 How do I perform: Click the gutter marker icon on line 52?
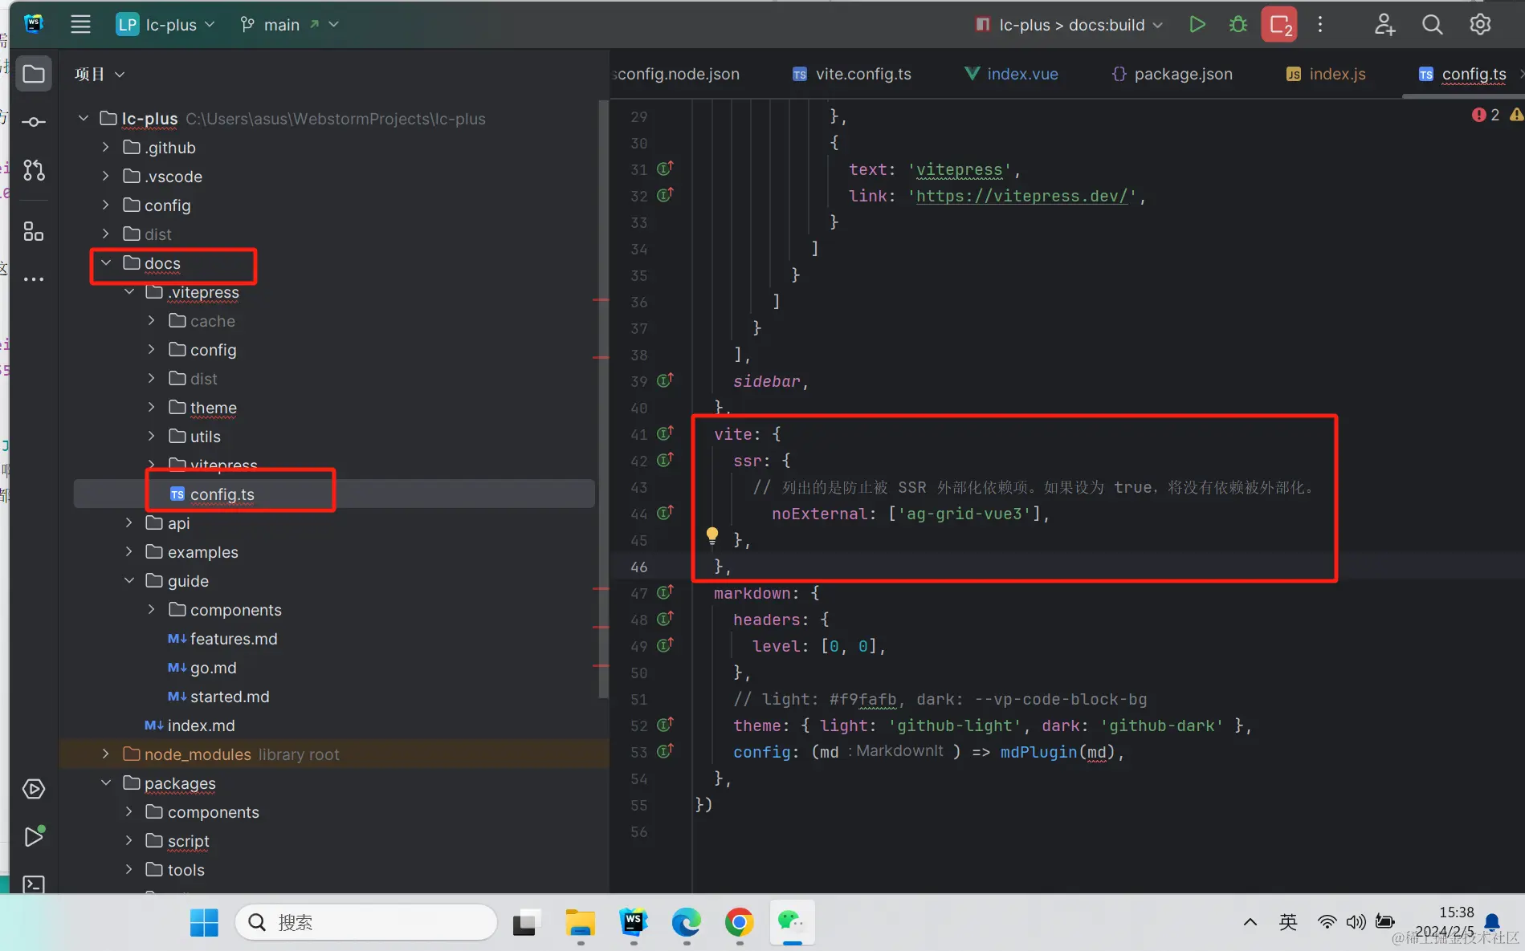click(665, 725)
